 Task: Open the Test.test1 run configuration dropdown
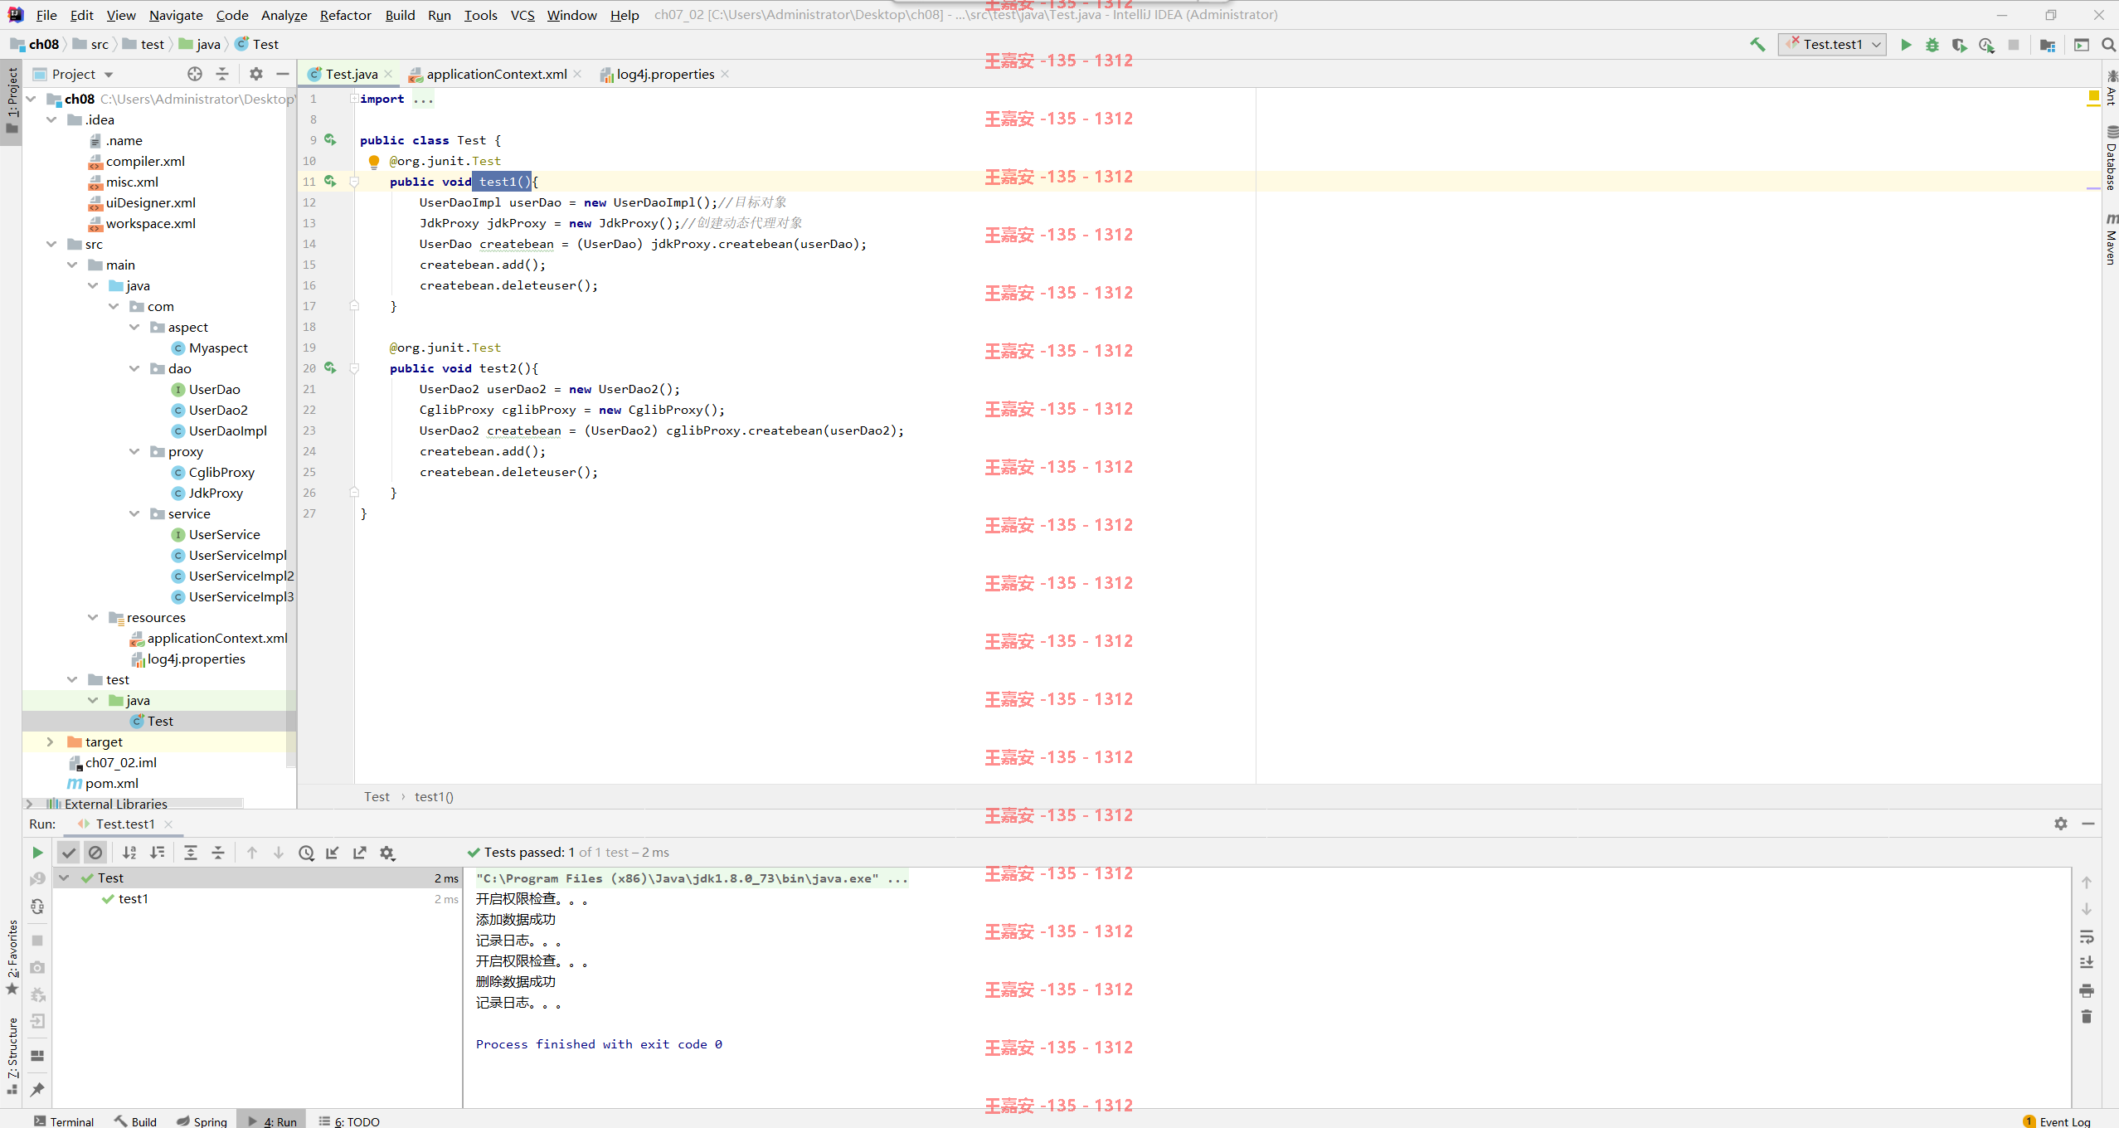(1832, 45)
